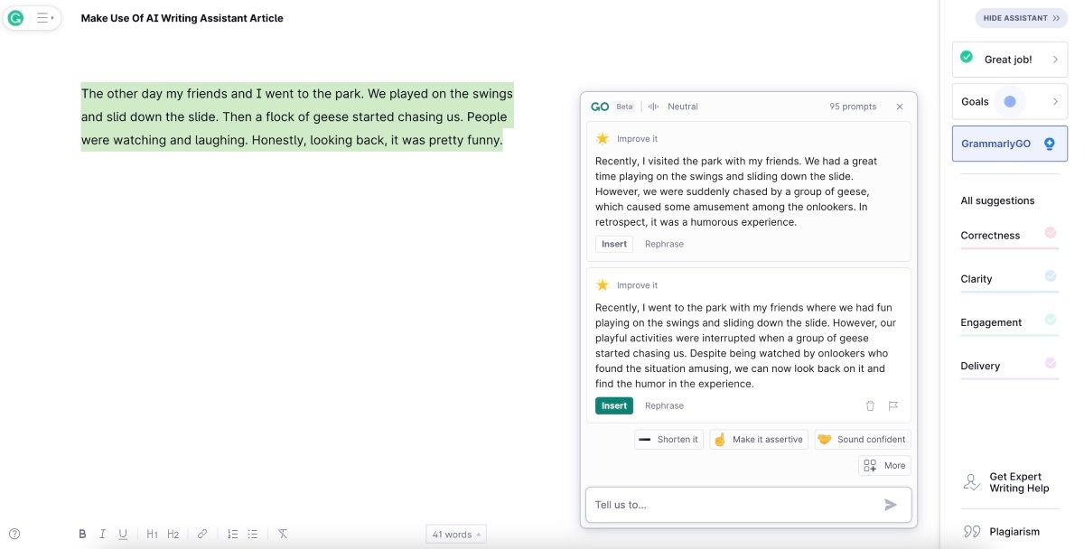Click the Clarity blue check indicator
Viewport: 1084px width, 549px height.
[1051, 276]
